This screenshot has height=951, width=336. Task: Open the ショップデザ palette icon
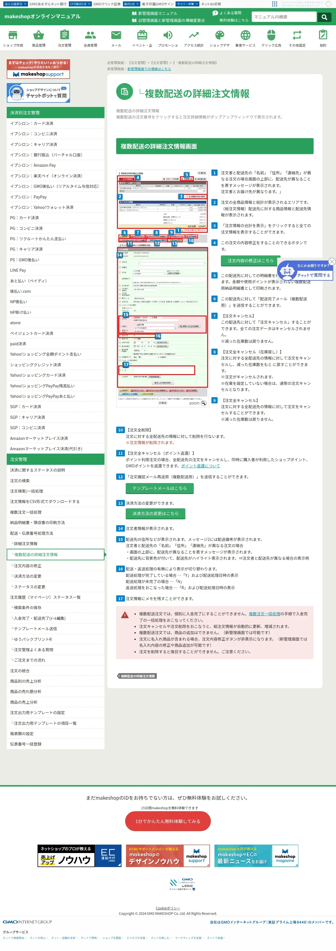[x=220, y=38]
